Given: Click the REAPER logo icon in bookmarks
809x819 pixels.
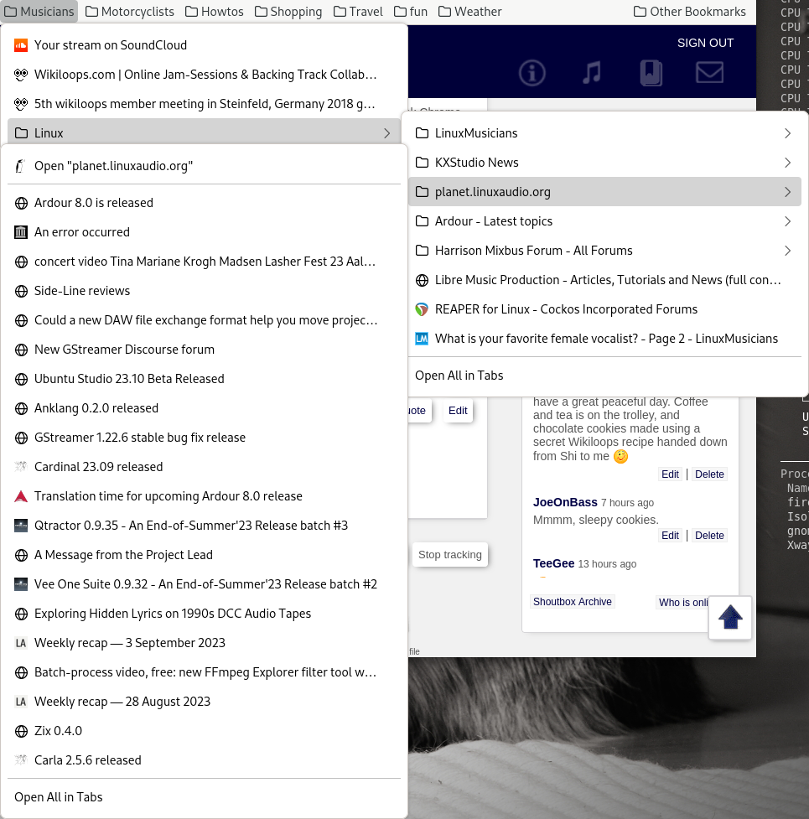Looking at the screenshot, I should pos(422,309).
